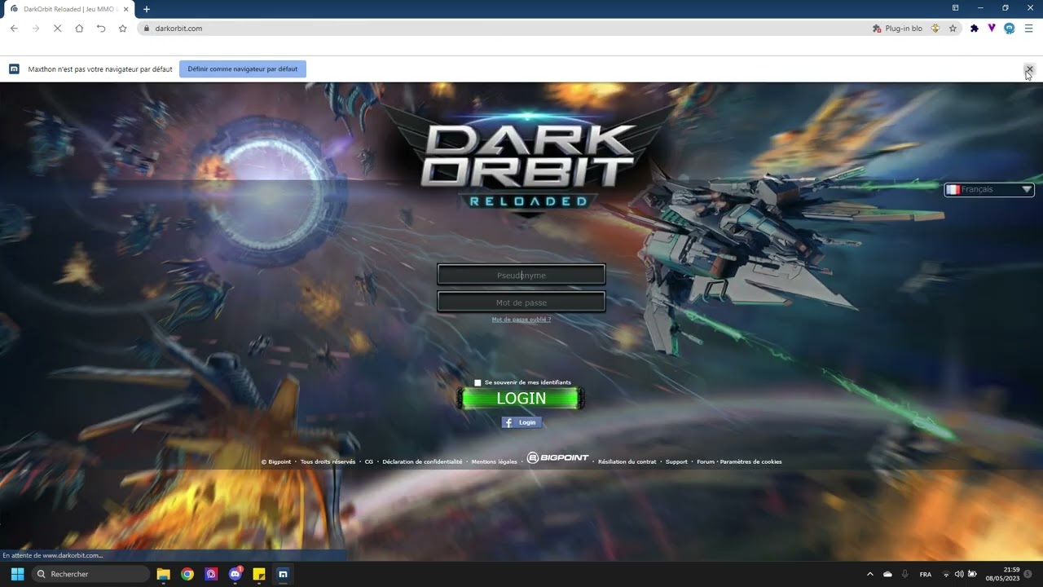Open the extensions puzzle icon
Screen dimensions: 1043x587
(x=974, y=29)
